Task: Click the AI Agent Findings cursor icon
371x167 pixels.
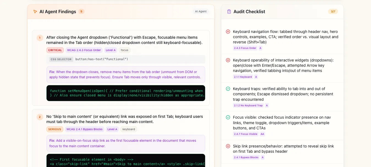Action: (35, 12)
